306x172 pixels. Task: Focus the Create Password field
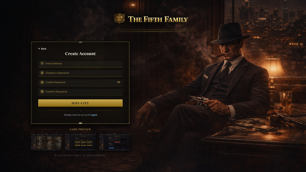coord(80,82)
